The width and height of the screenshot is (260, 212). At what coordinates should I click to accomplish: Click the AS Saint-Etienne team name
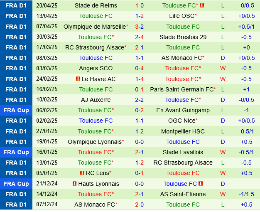[x=183, y=194]
